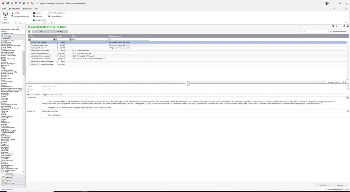Collapse sidebar using chevron down arrow
Image resolution: width=350 pixels, height=192 pixels.
click(18, 27)
